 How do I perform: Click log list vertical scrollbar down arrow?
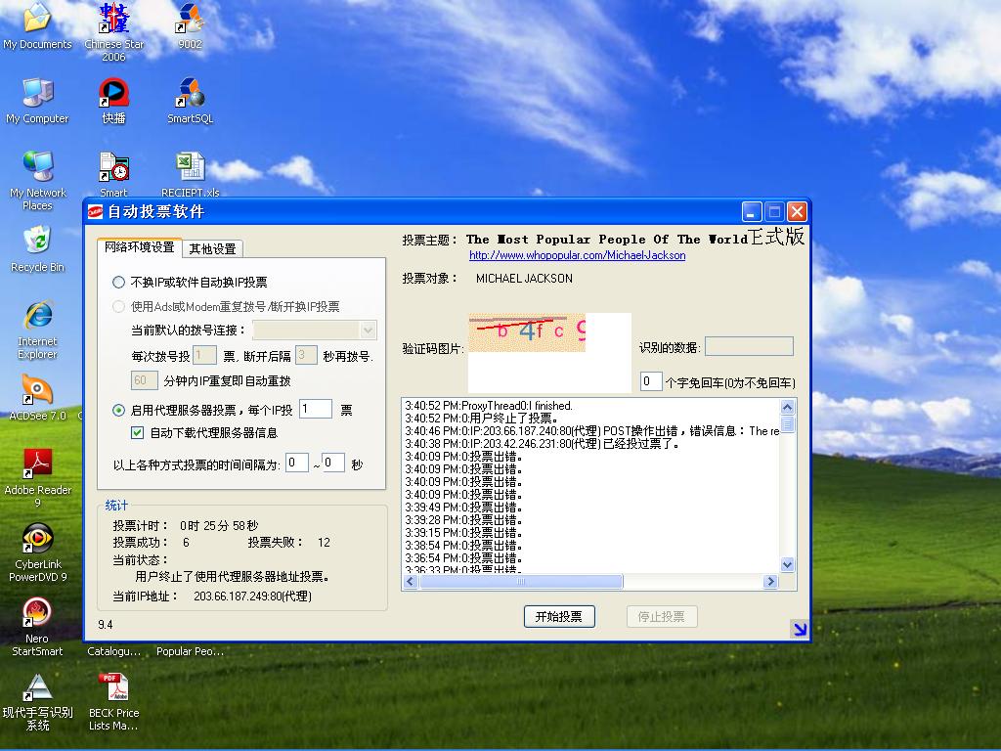788,565
